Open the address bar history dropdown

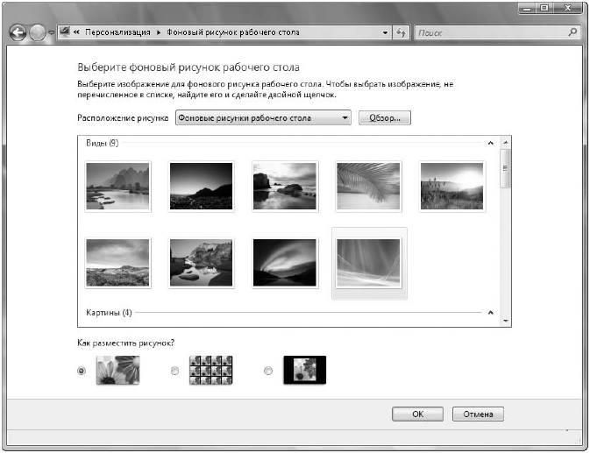pos(385,32)
